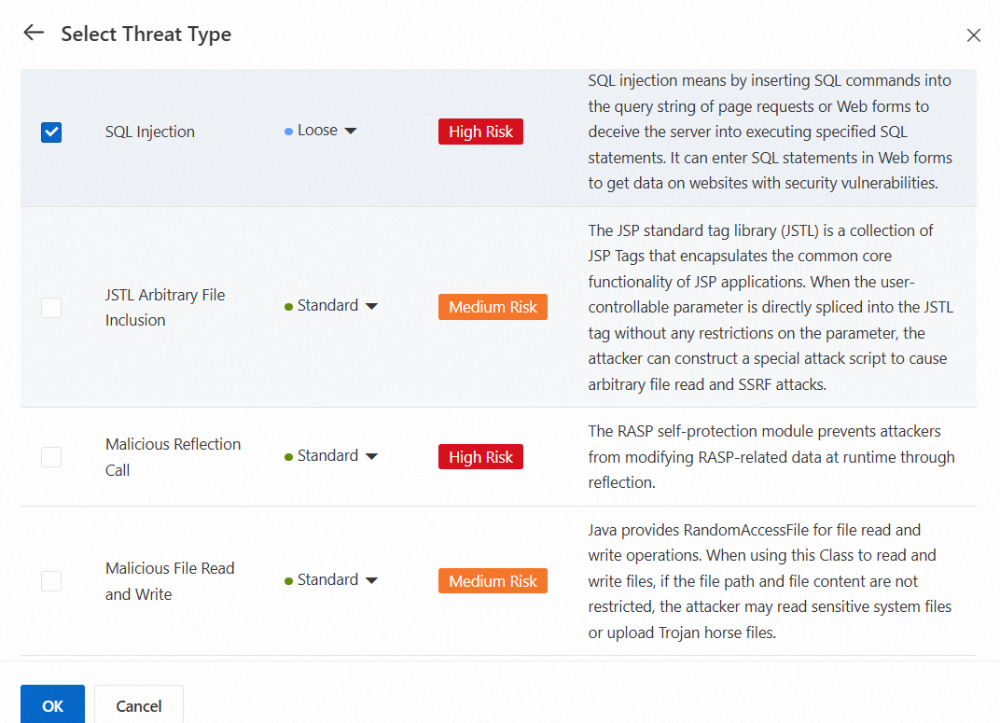Enable the Malicious Reflection Call checkbox
This screenshot has width=1000, height=723.
tap(51, 457)
